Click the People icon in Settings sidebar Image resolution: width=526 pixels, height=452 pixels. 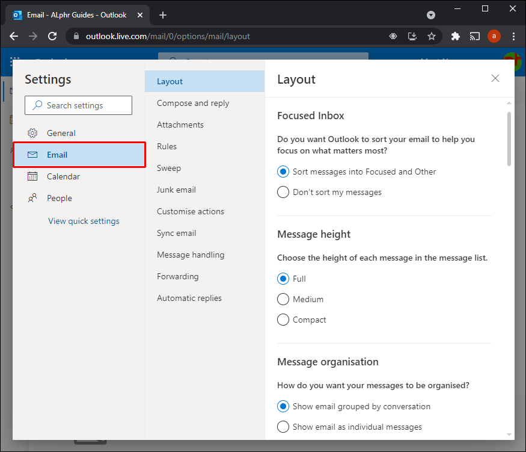click(33, 198)
